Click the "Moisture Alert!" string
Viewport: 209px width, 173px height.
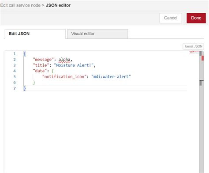click(x=74, y=65)
